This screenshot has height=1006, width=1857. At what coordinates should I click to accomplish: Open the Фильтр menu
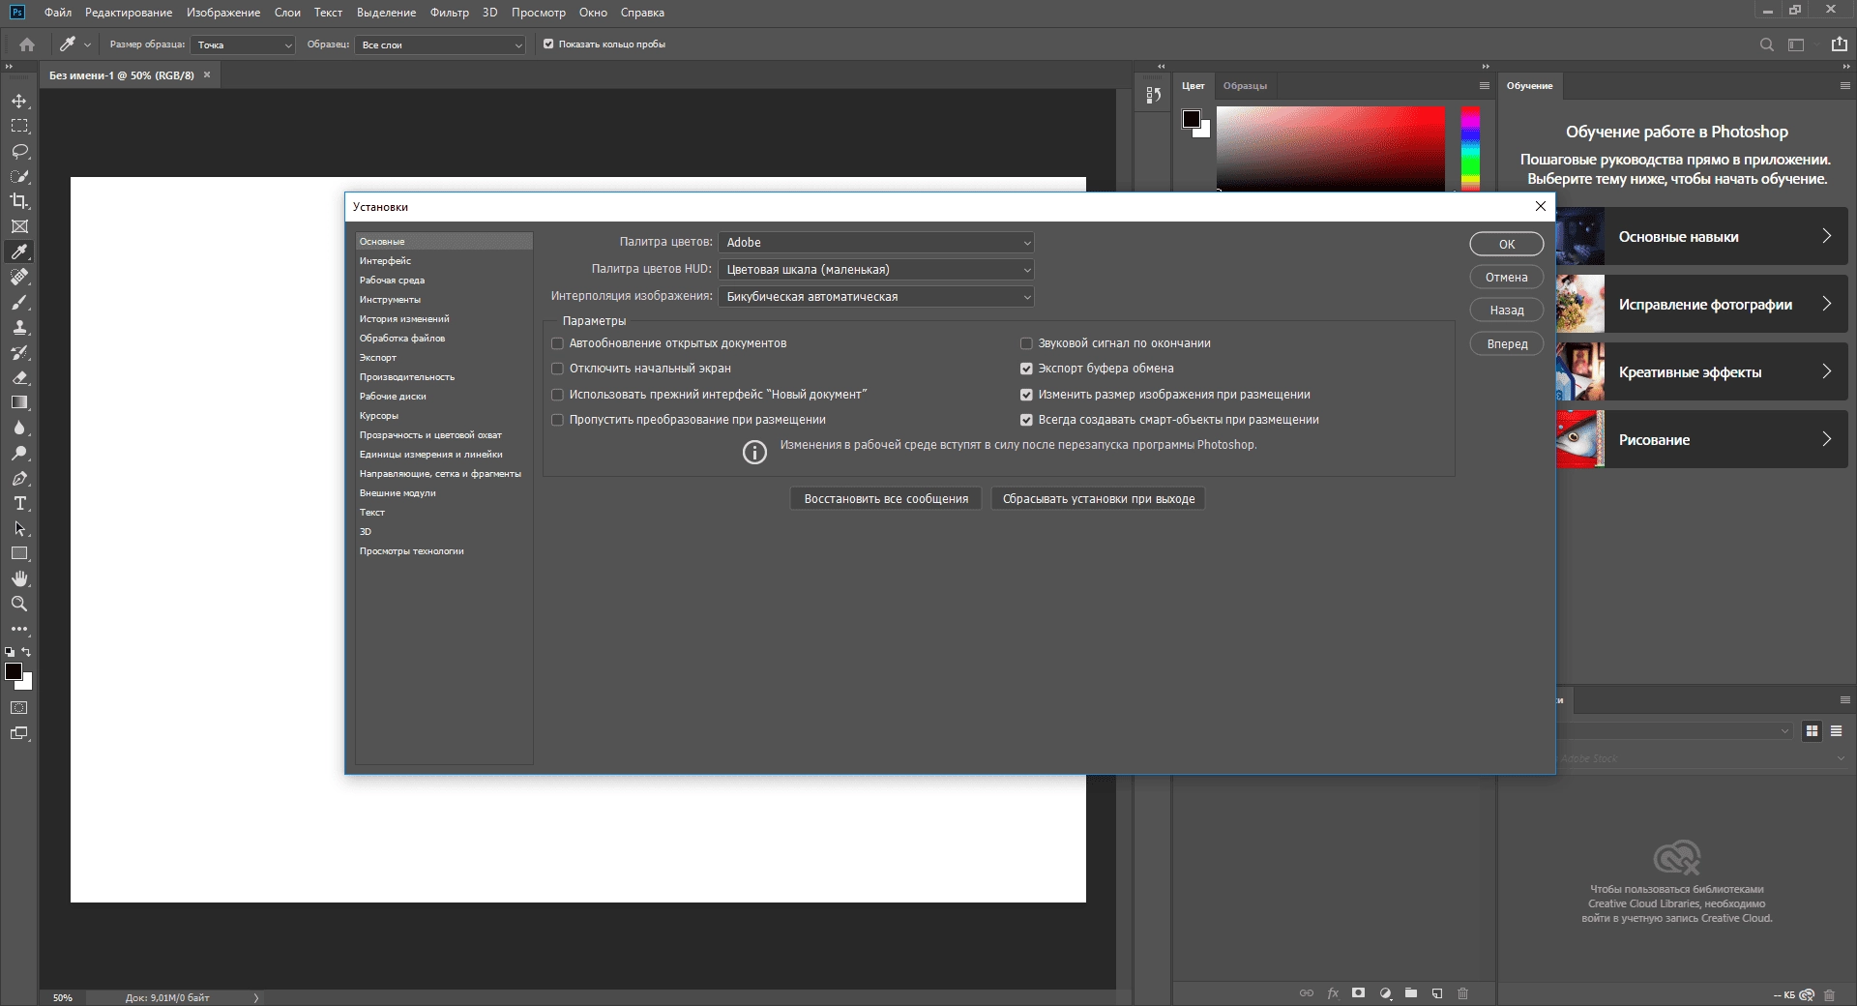450,13
